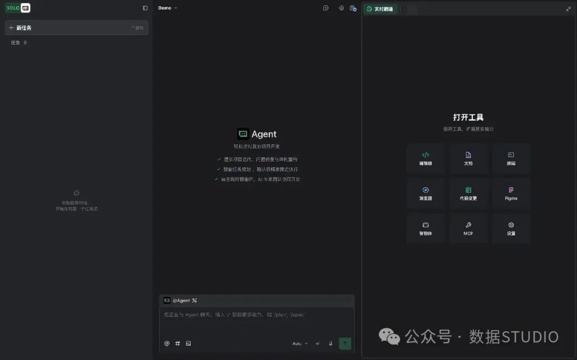This screenshot has width=577, height=360.
Task: Open the 浏览器 (Browser) tool
Action: pos(425,193)
